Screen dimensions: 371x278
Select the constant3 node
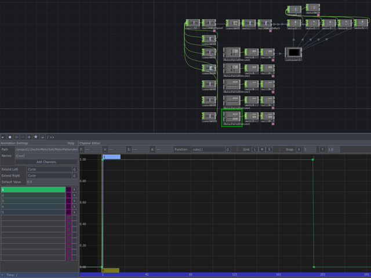click(232, 23)
